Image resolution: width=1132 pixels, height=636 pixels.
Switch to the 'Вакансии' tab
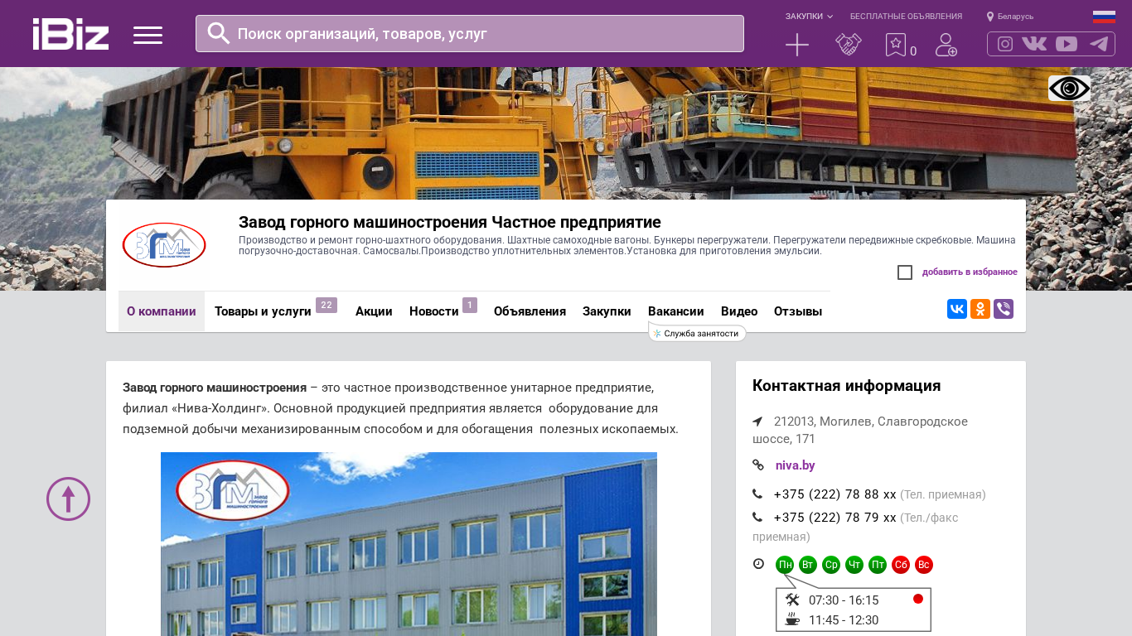pyautogui.click(x=676, y=311)
